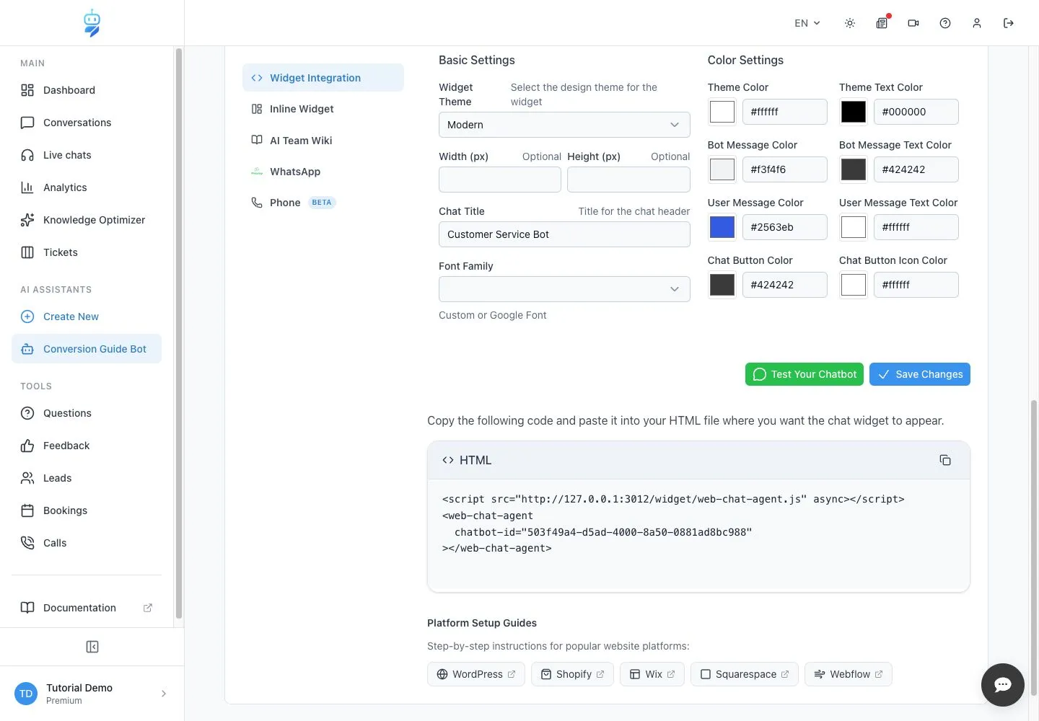Toggle light/dark theme sun icon
The image size is (1039, 721).
click(x=850, y=23)
